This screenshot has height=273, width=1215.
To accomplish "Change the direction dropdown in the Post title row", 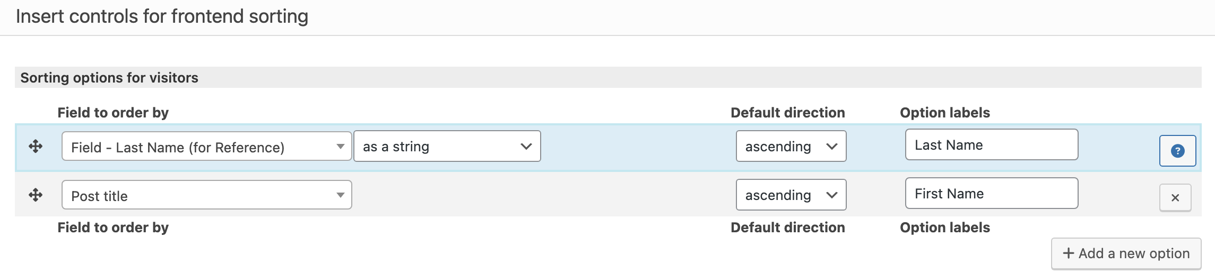I will (791, 195).
